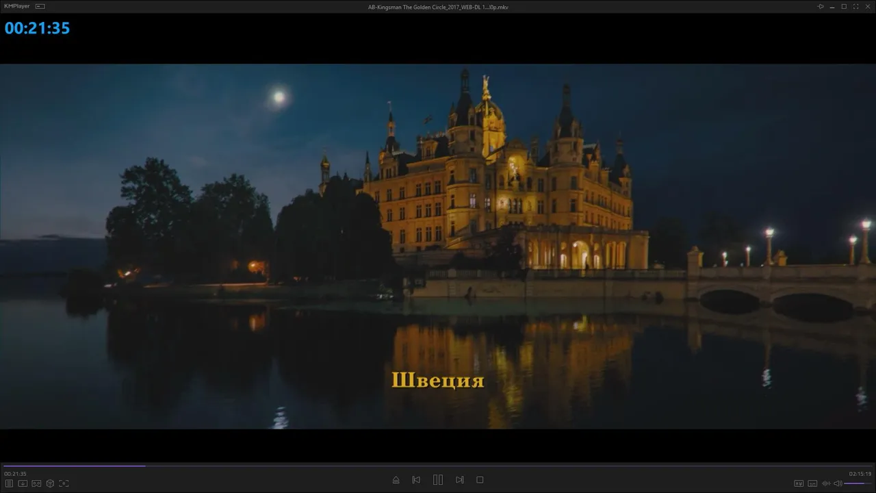Click the compact mode icon beside KMPlayer logo
Viewport: 876px width, 493px height.
40,6
